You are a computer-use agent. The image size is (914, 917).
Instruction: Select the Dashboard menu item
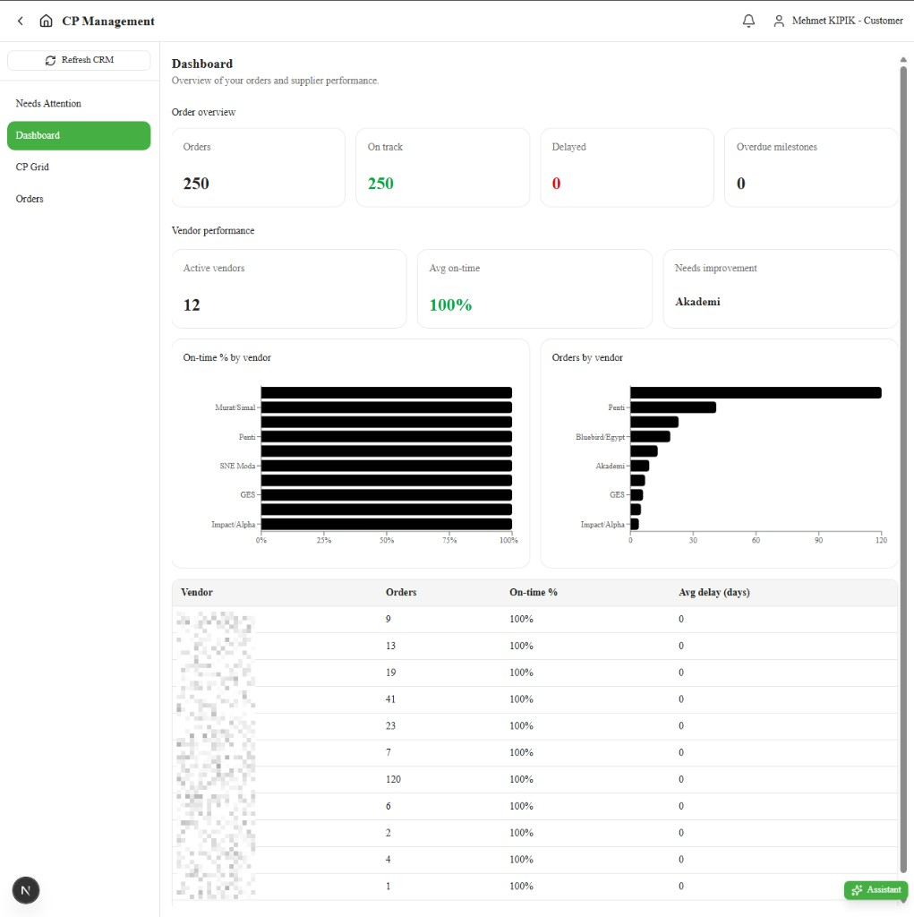79,136
